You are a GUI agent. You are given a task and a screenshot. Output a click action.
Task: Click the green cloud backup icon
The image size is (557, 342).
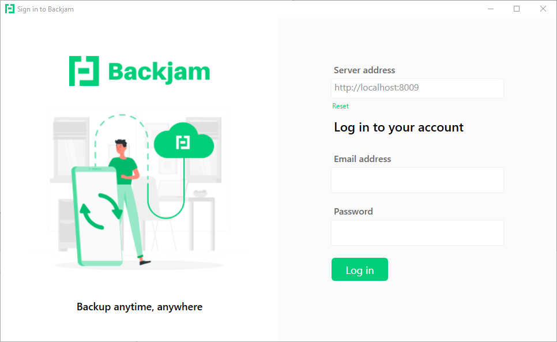point(184,141)
